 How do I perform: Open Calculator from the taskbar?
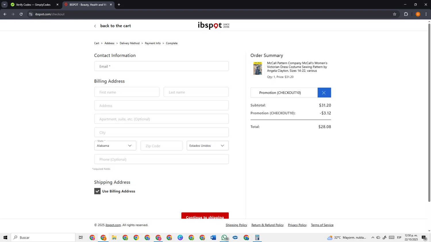(x=257, y=237)
